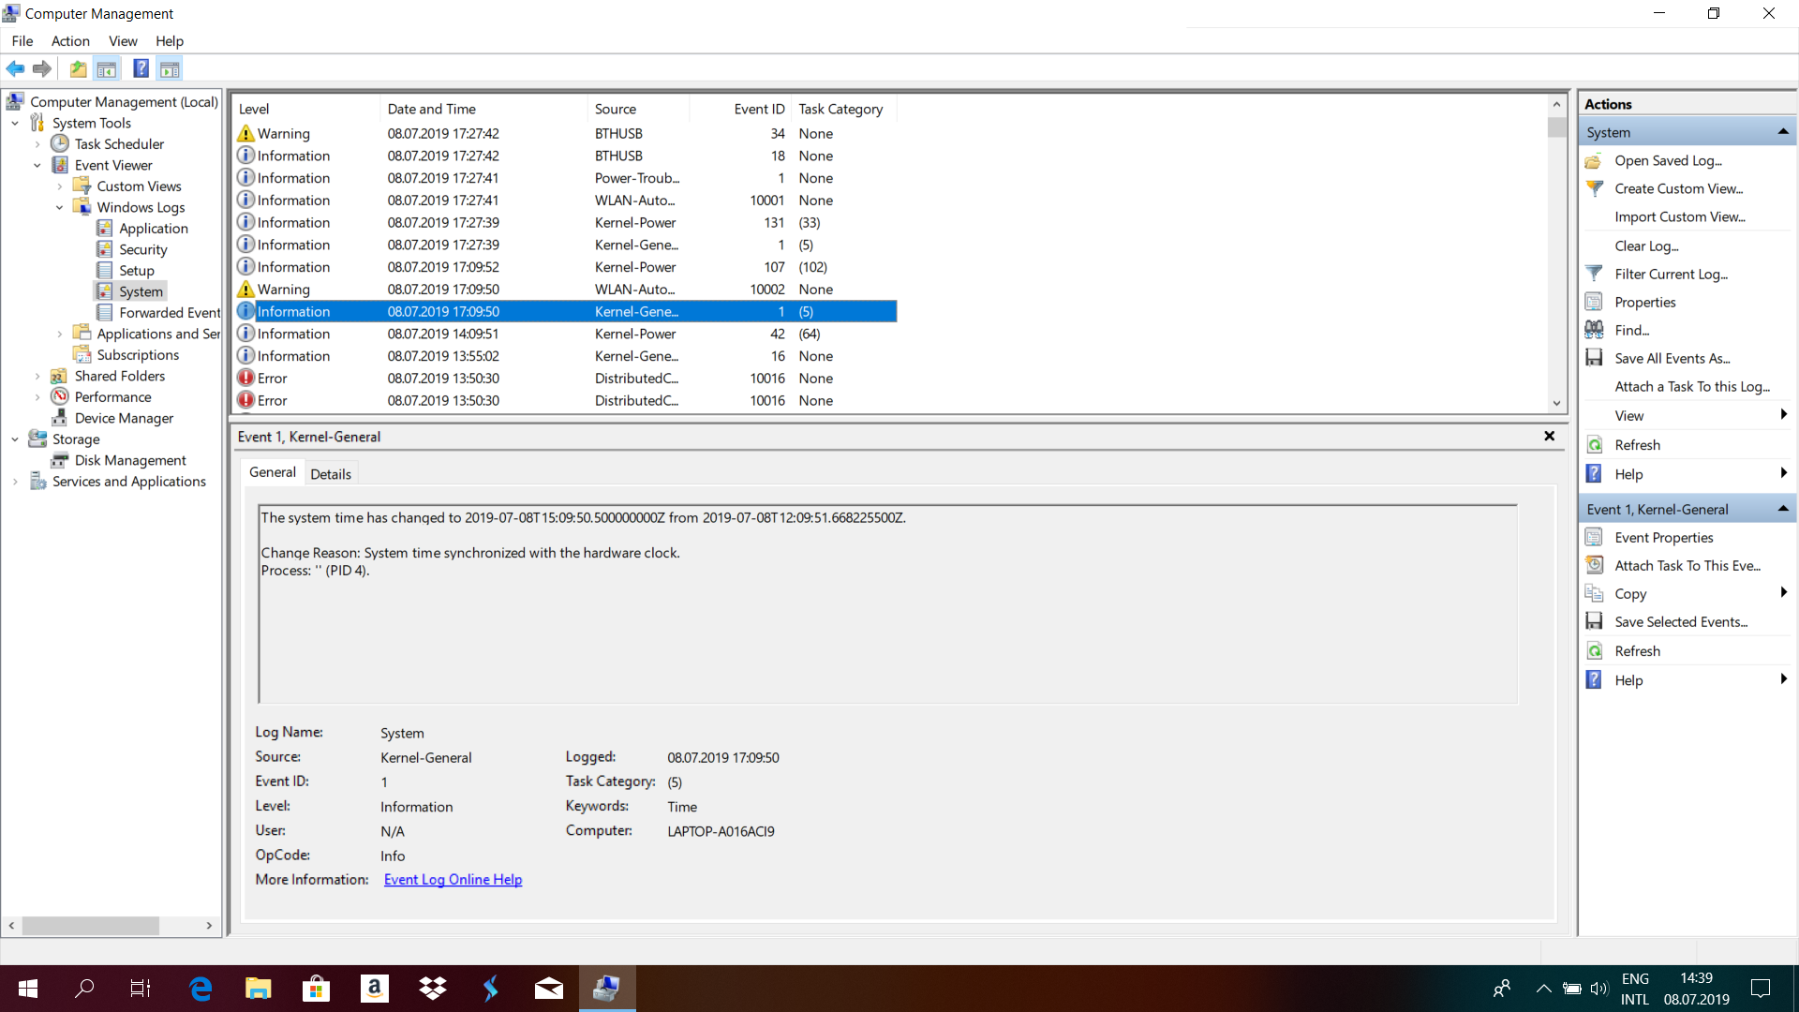Open Task Scheduler node
The image size is (1799, 1012).
click(119, 143)
